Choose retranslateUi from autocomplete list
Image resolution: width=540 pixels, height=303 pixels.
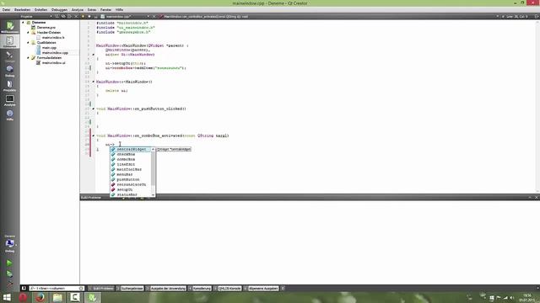click(x=131, y=185)
